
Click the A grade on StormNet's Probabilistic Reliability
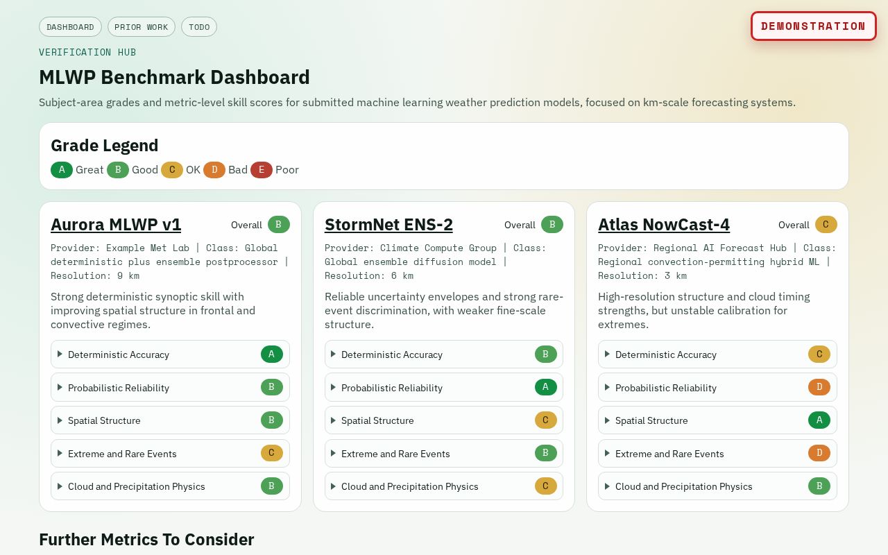pos(546,388)
